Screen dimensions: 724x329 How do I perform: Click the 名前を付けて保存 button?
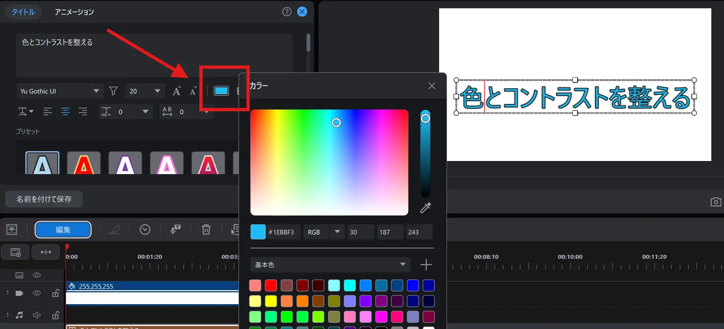click(x=44, y=199)
